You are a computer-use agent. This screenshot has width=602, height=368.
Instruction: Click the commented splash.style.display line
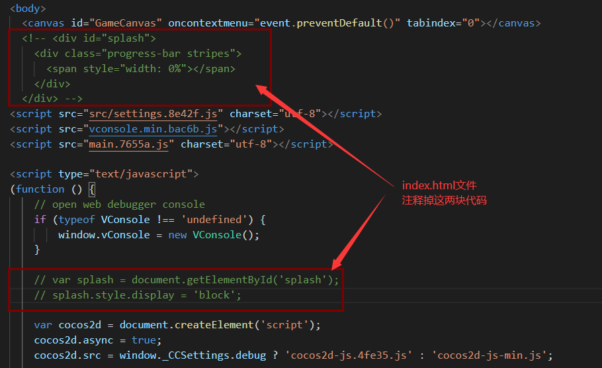(138, 295)
